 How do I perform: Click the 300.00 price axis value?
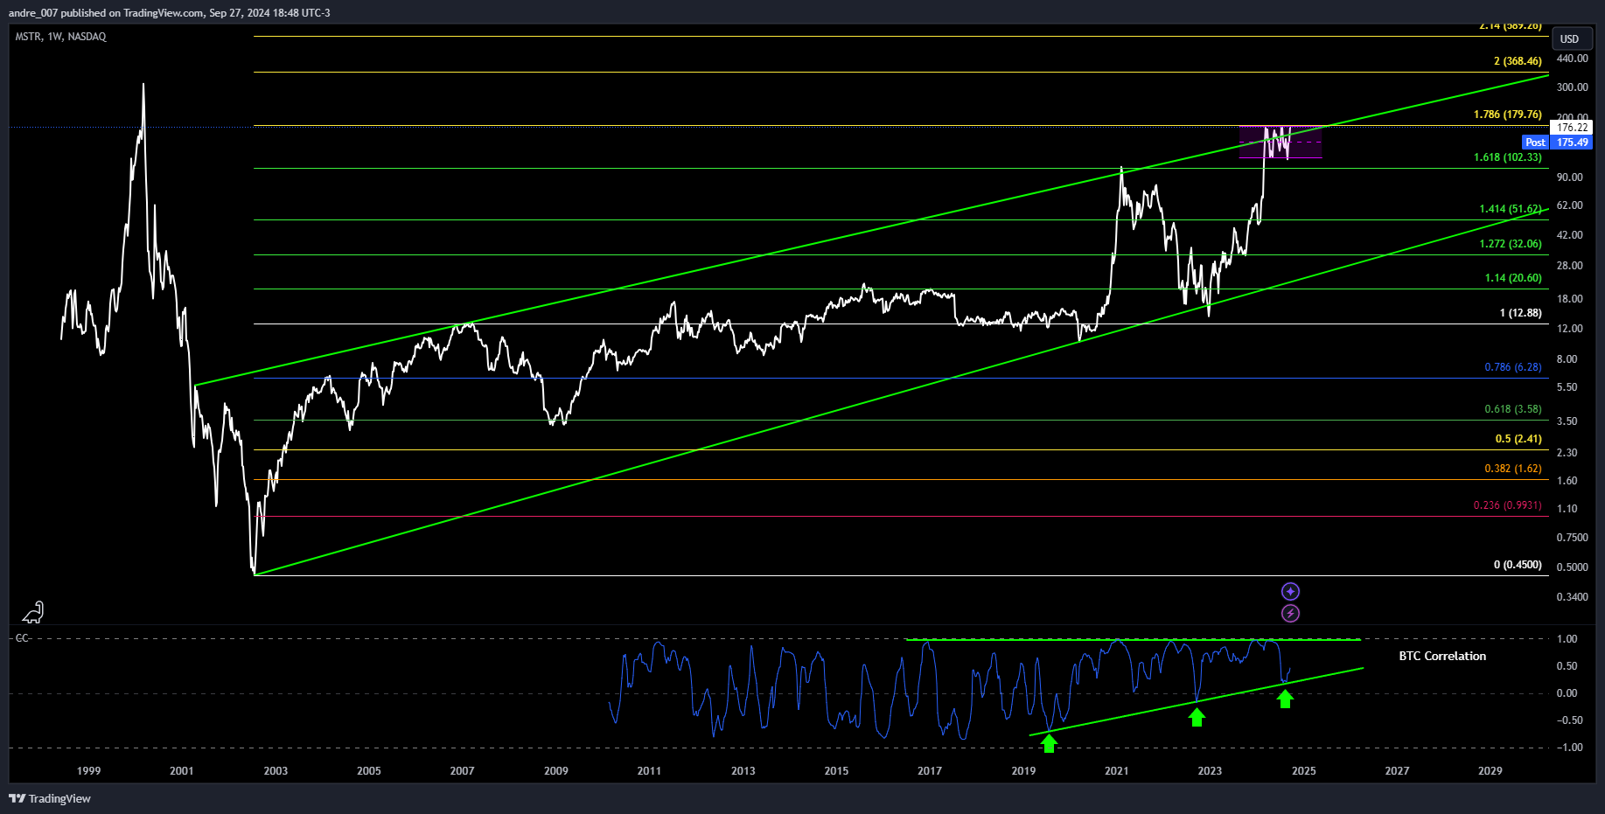(1572, 87)
